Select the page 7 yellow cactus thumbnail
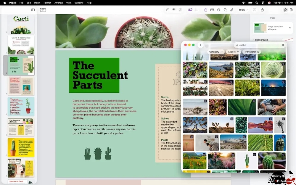The width and height of the screenshot is (296, 185). [x=21, y=147]
